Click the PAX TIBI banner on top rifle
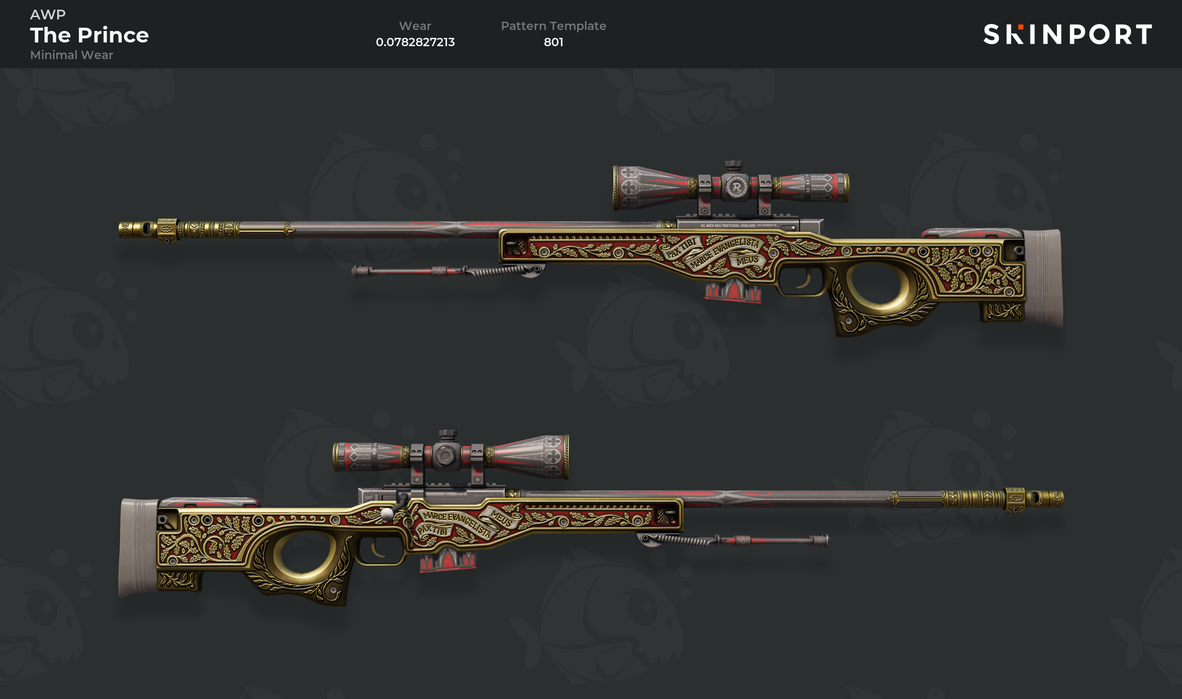 (681, 247)
